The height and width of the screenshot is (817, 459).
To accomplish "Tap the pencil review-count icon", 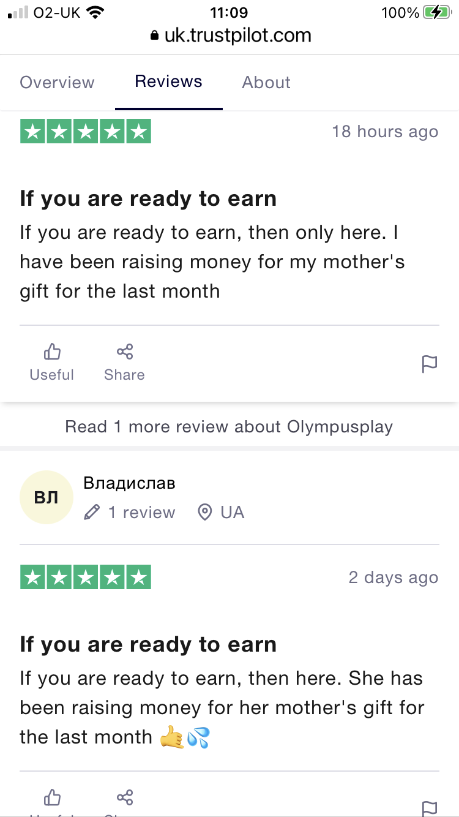I will point(92,513).
